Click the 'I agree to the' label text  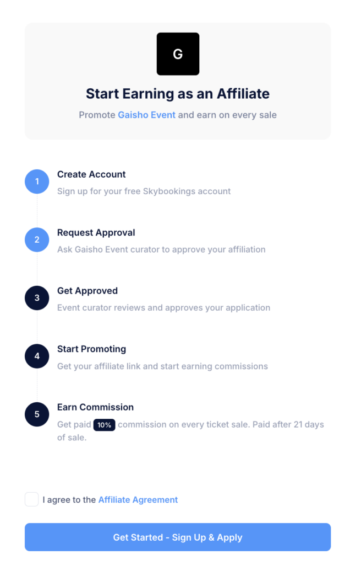click(69, 500)
